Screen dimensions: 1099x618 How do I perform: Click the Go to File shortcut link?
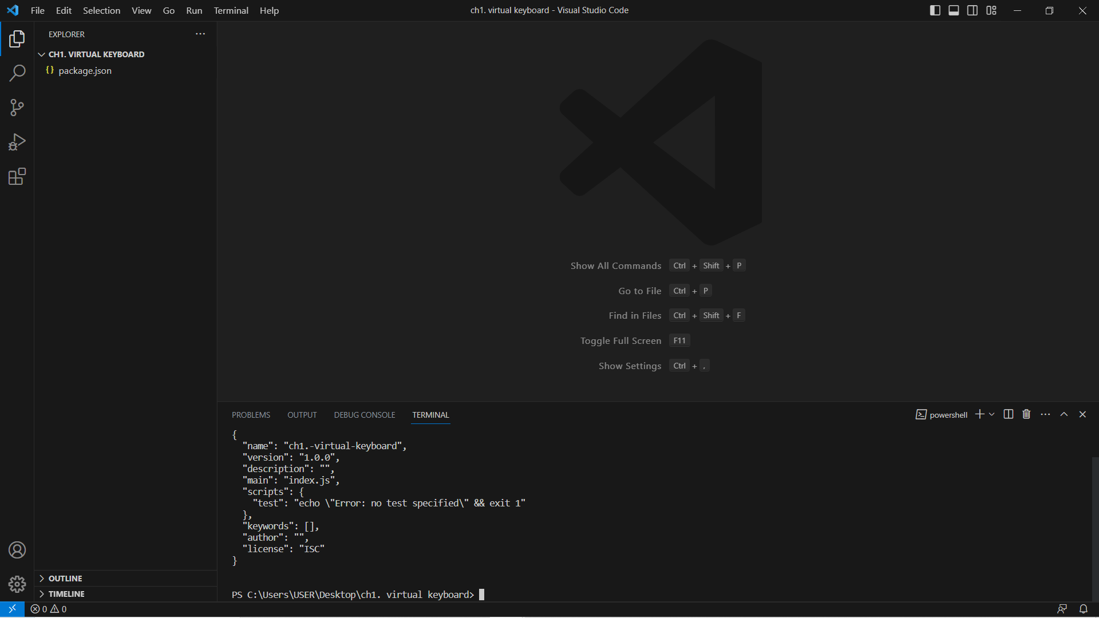[639, 291]
